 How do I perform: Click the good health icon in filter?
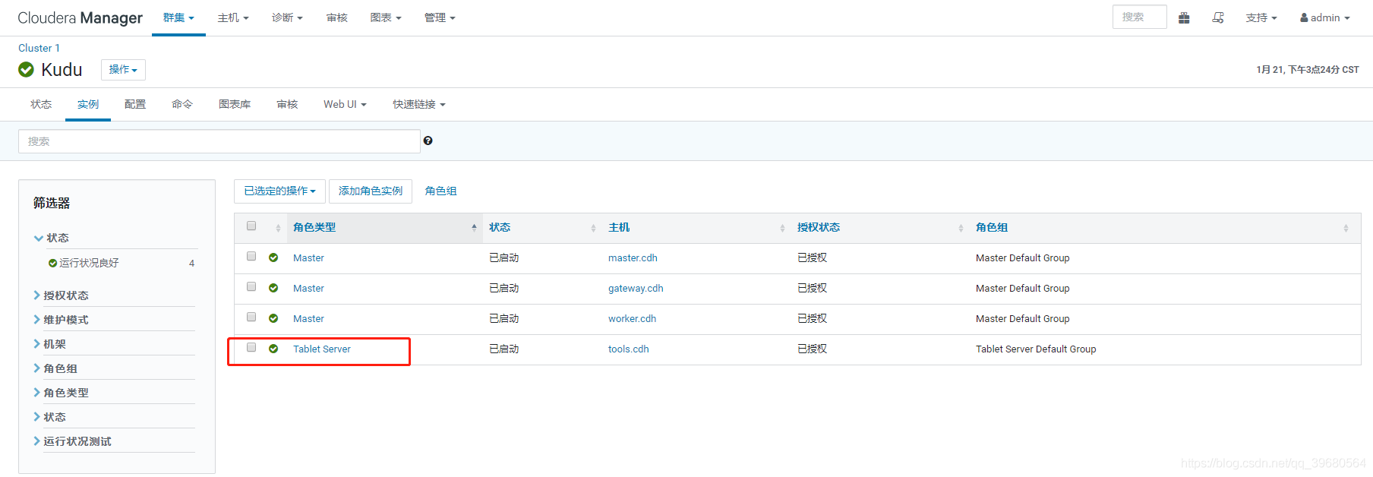point(52,264)
